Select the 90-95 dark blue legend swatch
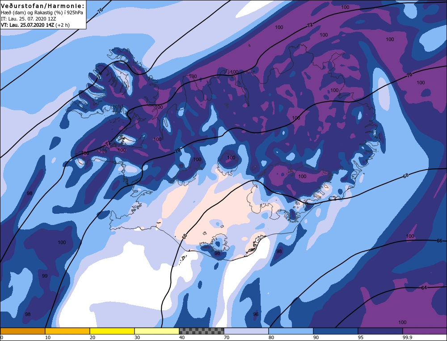 336,331
